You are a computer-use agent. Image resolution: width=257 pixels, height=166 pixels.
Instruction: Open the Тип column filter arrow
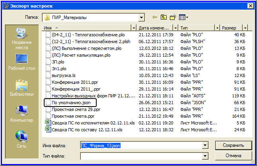point(216,28)
